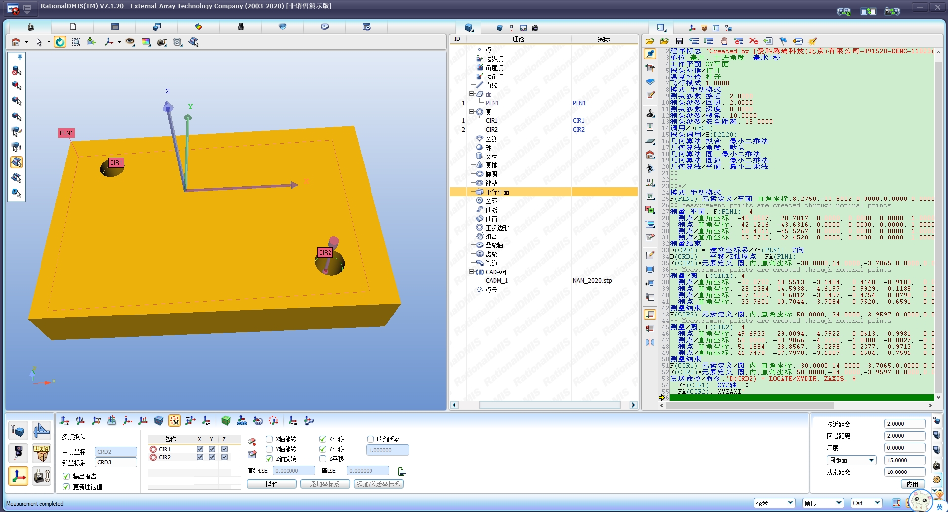Select CADM_1 model in tree

[x=496, y=281]
